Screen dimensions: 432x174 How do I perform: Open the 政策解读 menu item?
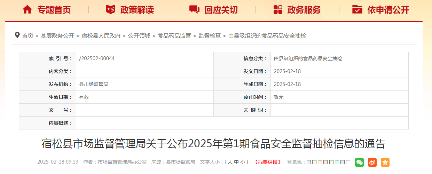[x=137, y=10]
